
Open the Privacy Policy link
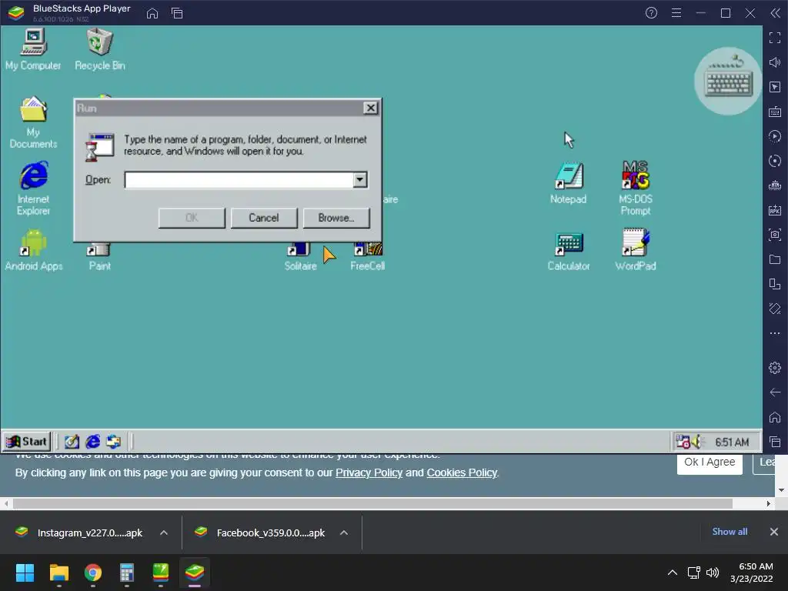369,473
